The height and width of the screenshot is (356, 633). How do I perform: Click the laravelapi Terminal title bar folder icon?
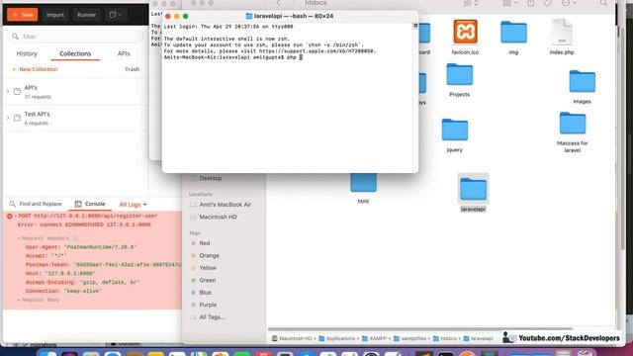point(249,16)
